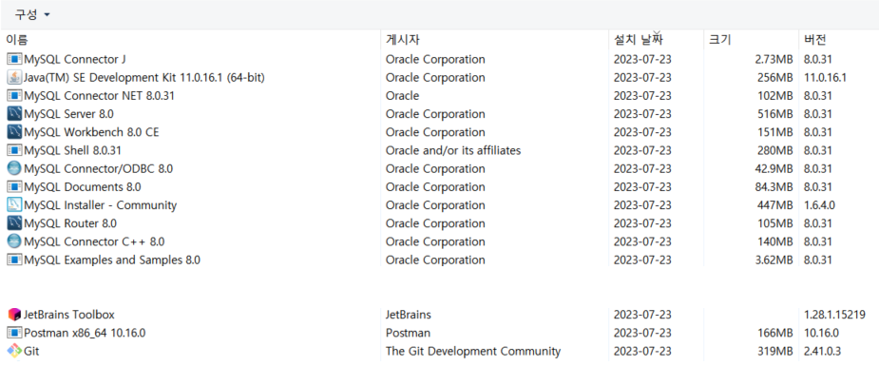Click version value 2.41.0.3
This screenshot has height=366, width=879.
point(822,352)
